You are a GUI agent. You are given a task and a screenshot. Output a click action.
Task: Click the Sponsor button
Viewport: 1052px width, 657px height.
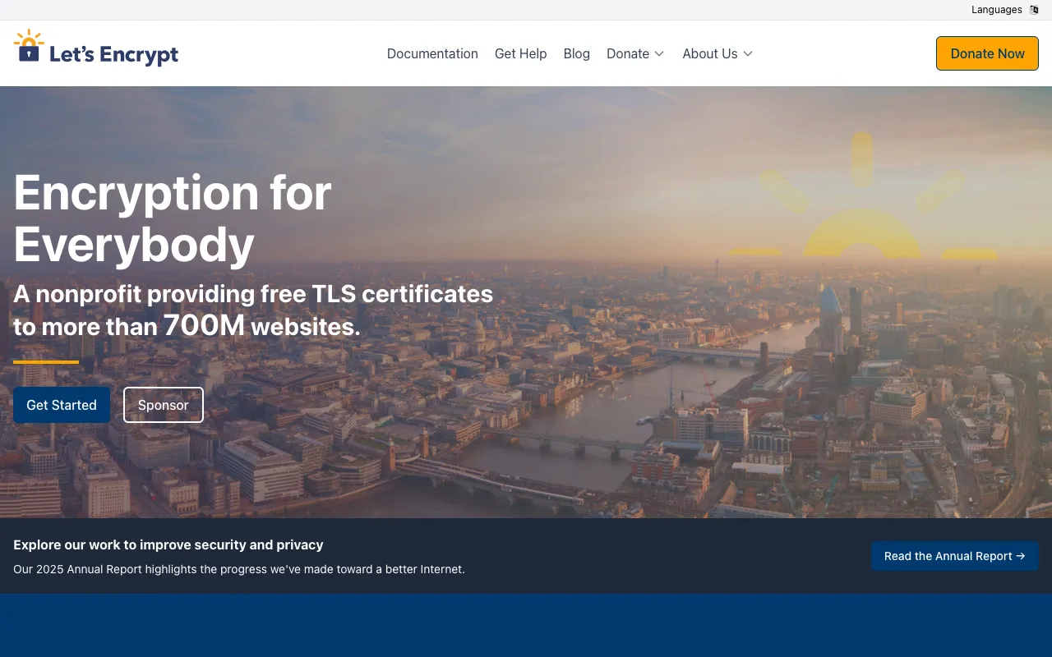click(163, 405)
